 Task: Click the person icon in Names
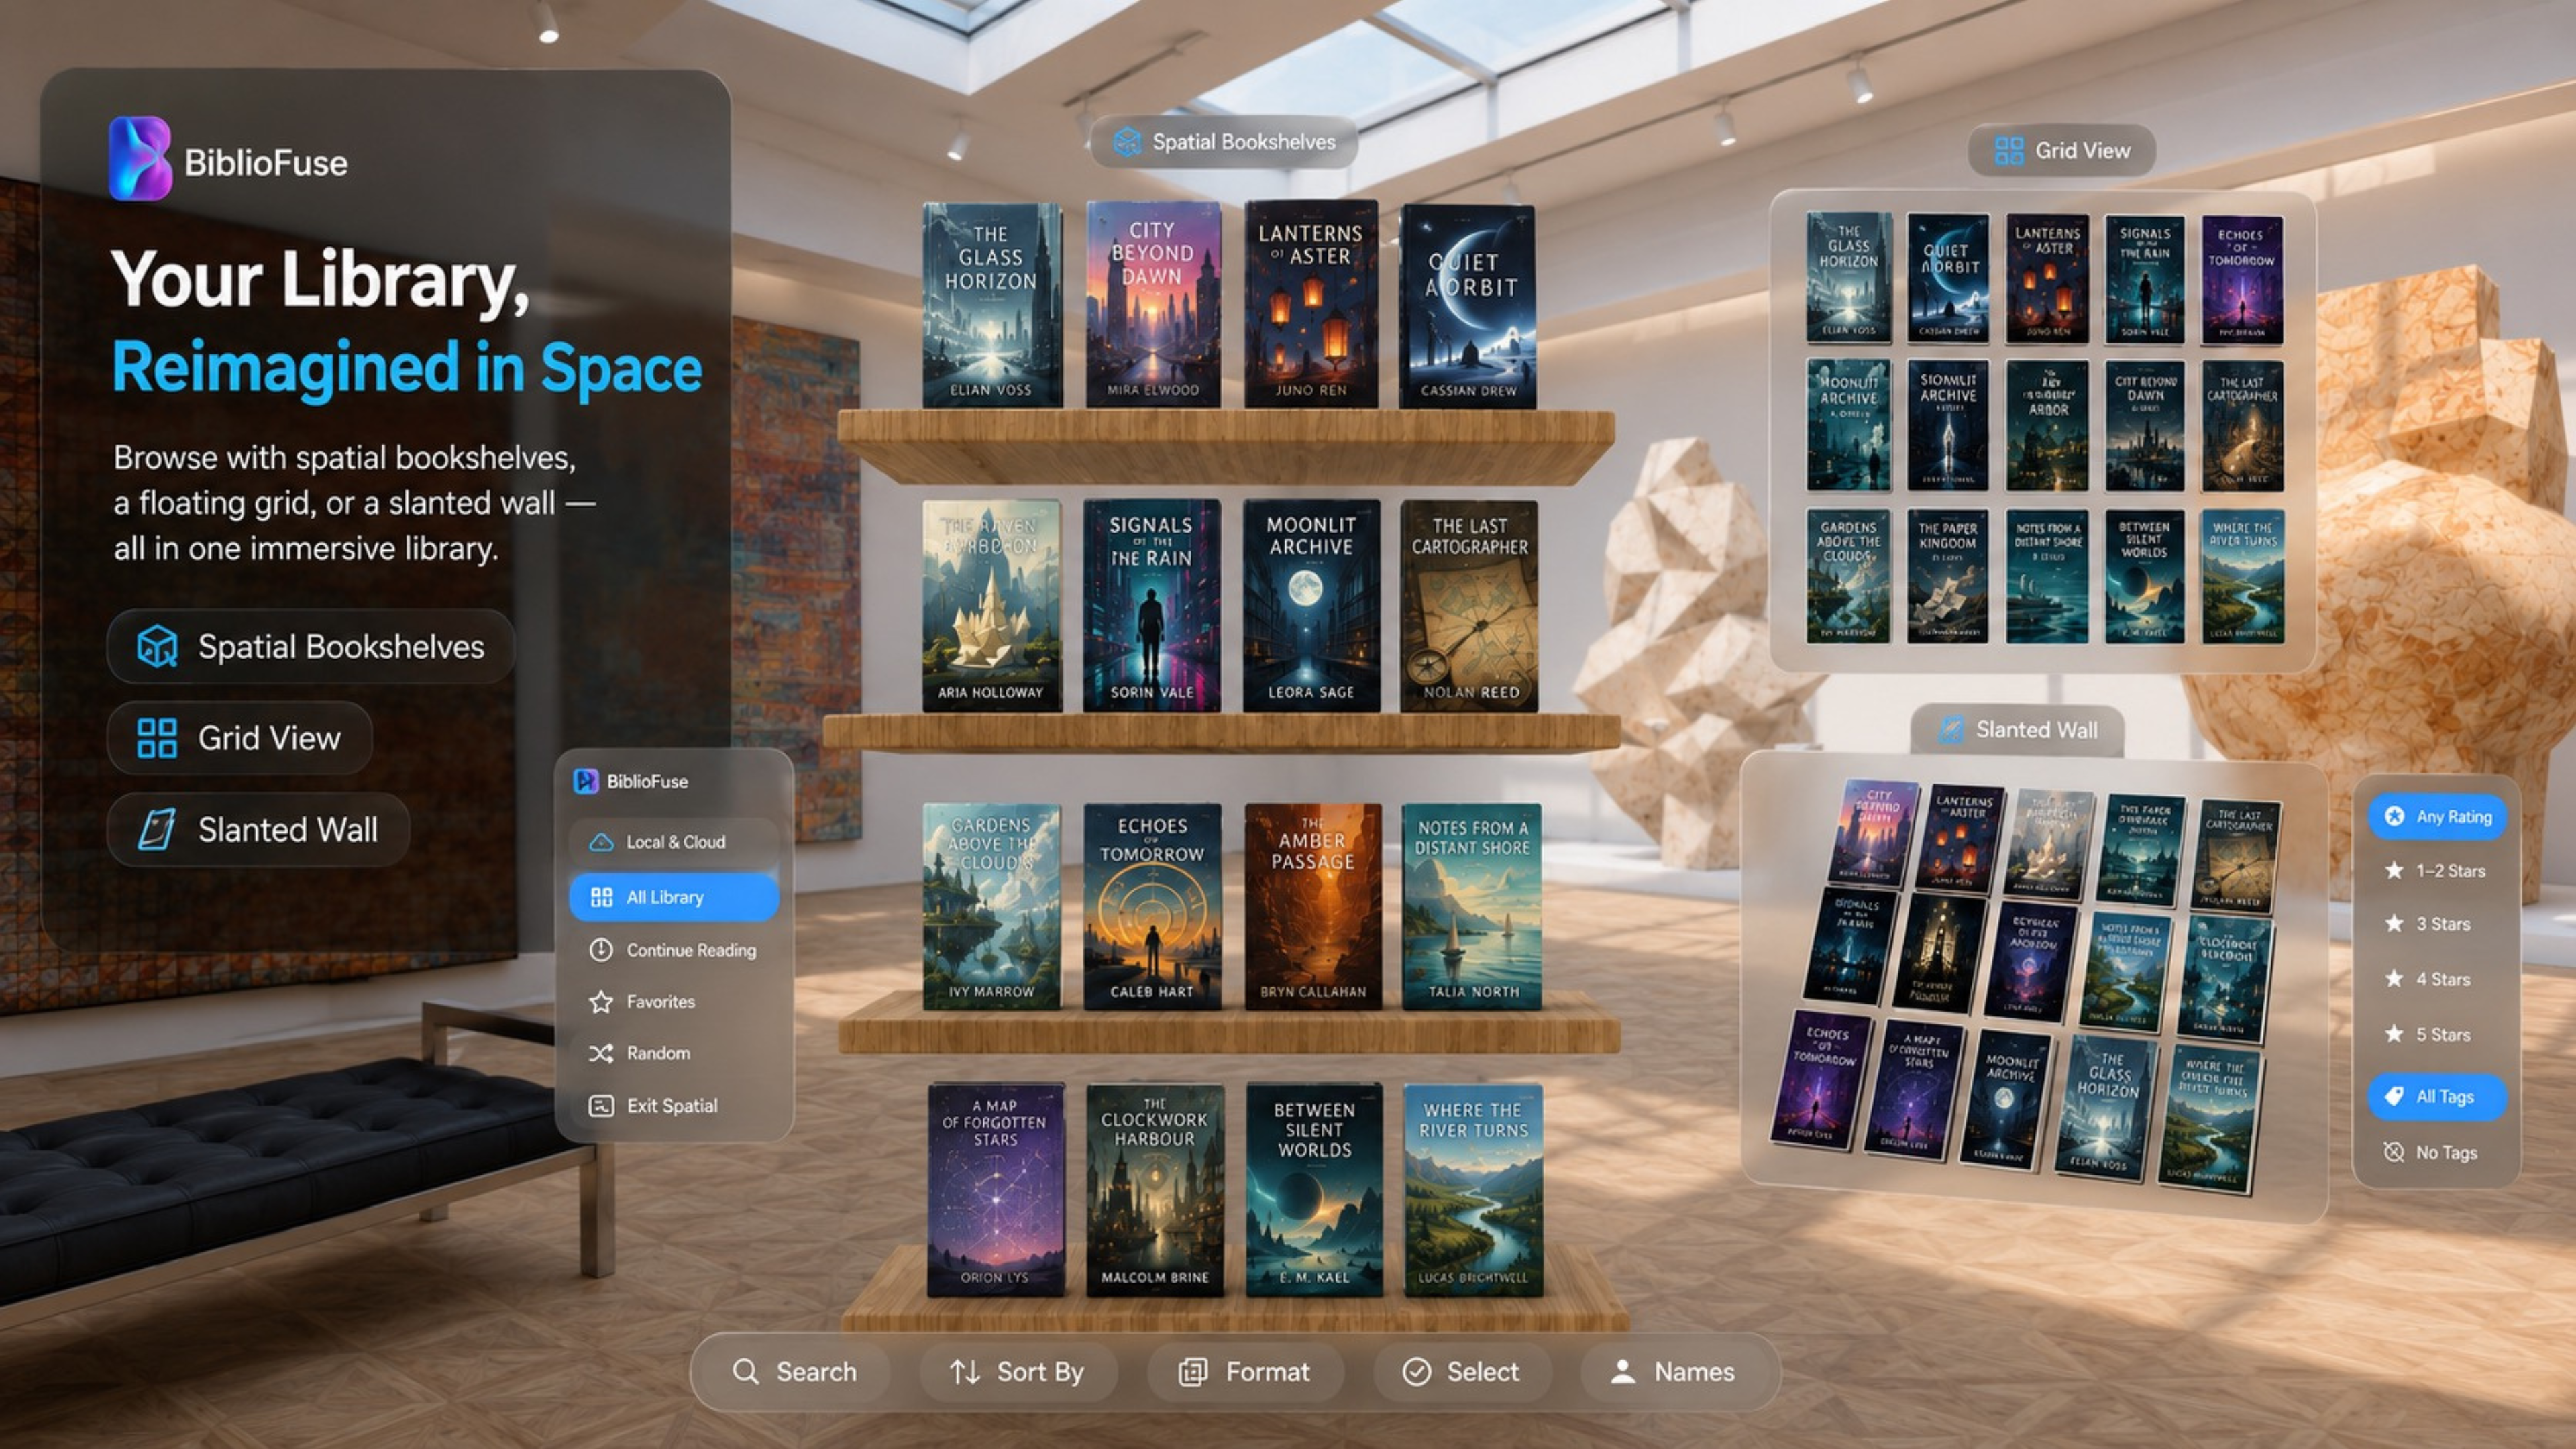tap(1623, 1372)
